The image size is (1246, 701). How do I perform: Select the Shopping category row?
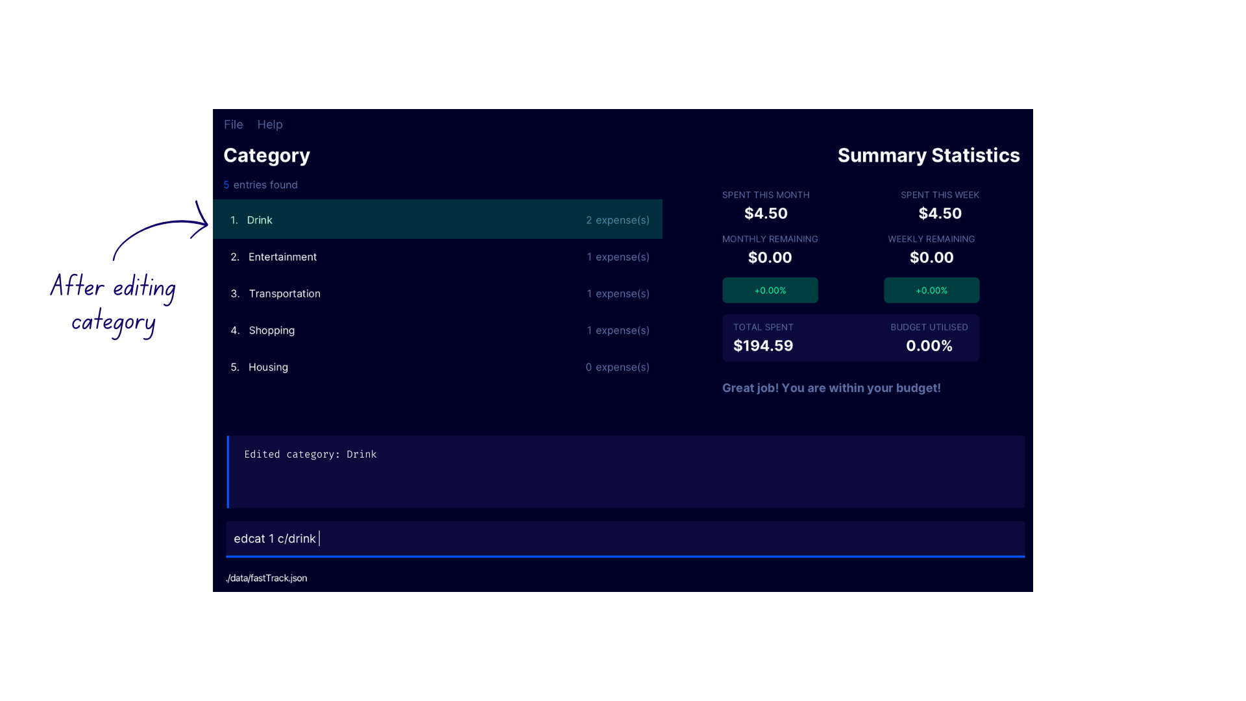pyautogui.click(x=437, y=330)
